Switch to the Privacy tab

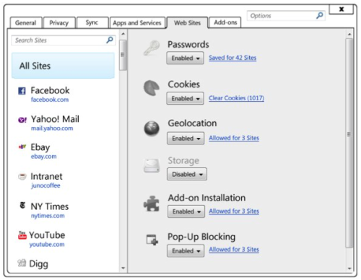[x=59, y=22]
